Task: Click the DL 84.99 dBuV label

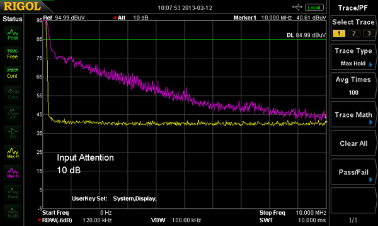Action: (306, 35)
